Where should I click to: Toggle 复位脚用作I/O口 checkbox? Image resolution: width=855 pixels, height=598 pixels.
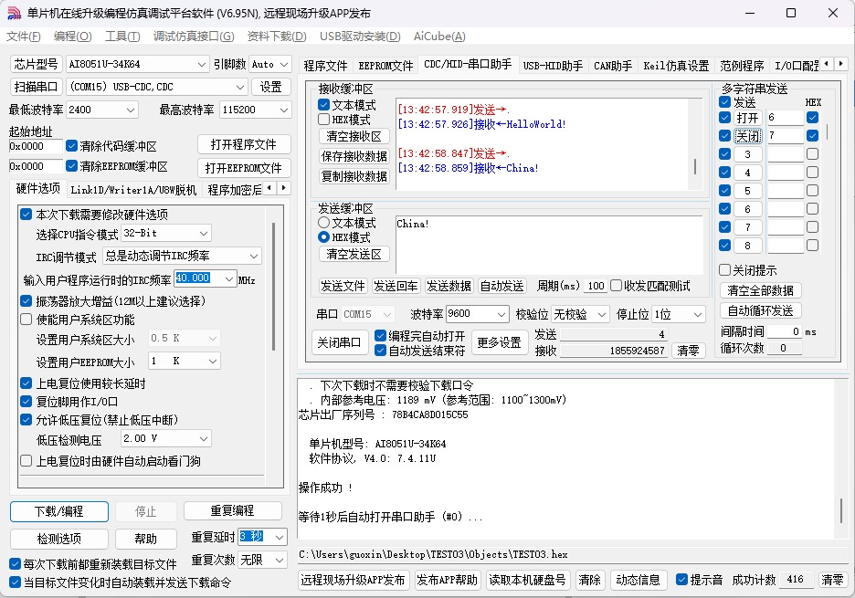[x=26, y=402]
